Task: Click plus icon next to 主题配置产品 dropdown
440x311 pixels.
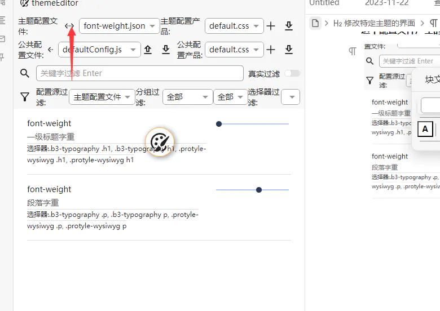Action: click(271, 26)
